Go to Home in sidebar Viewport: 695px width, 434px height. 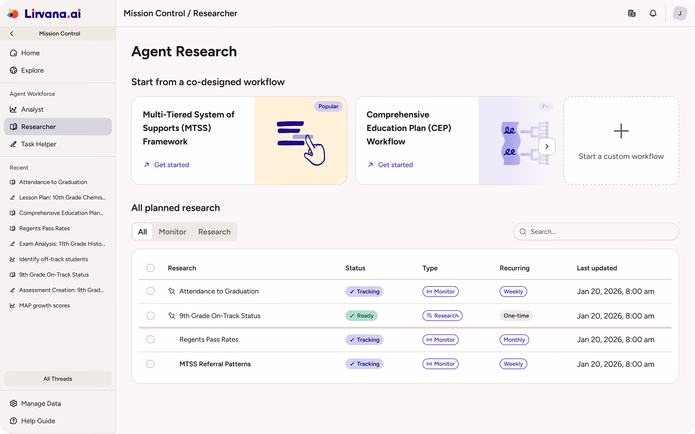58,53
